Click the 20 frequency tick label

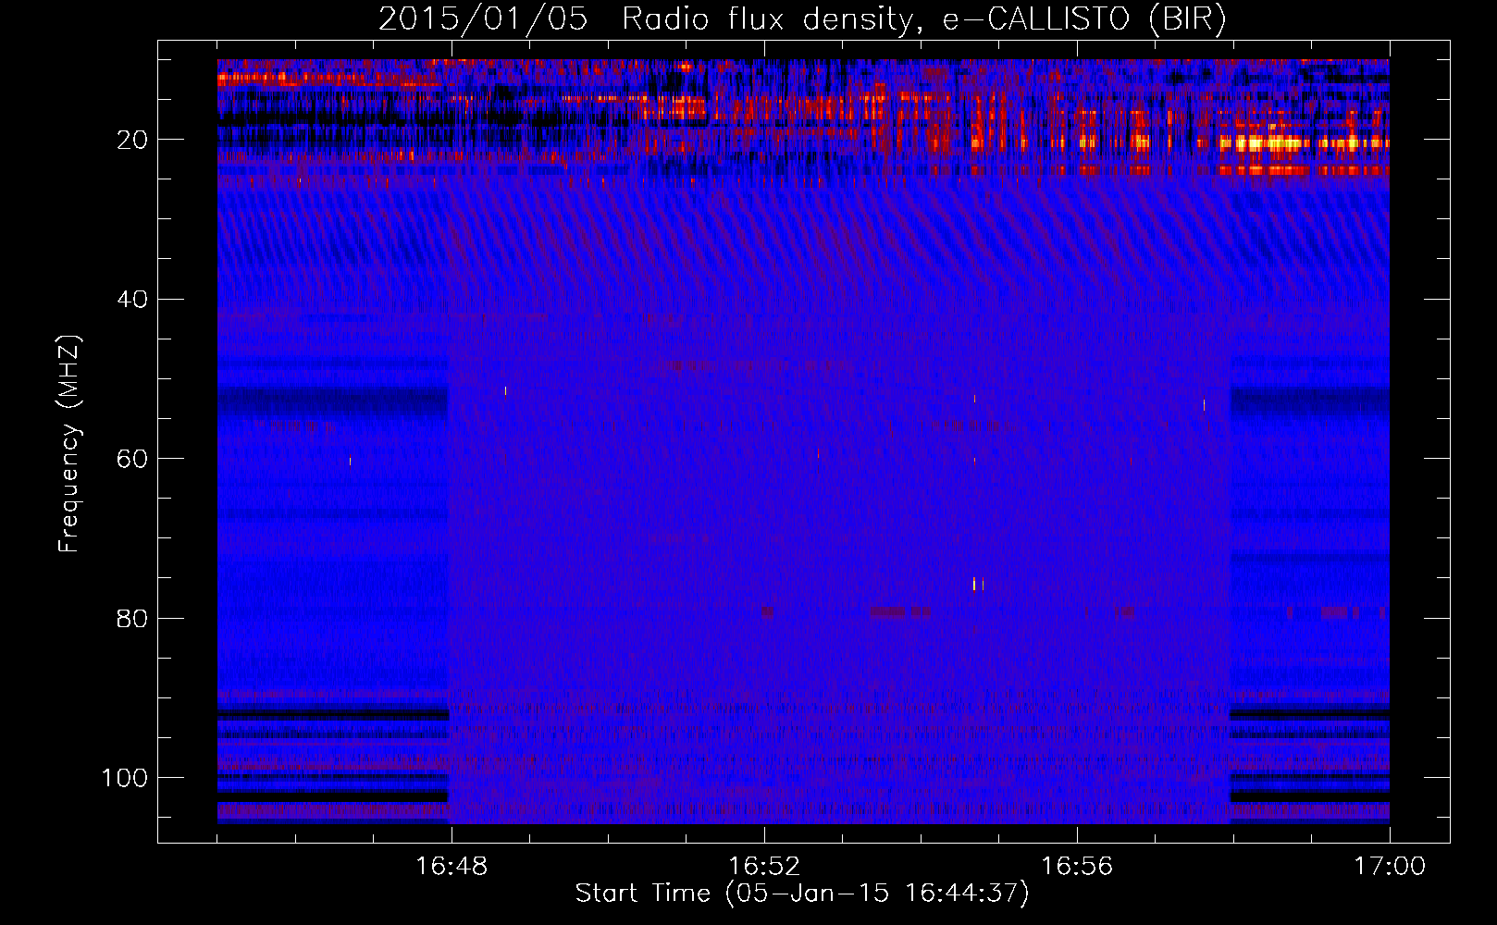(x=132, y=140)
